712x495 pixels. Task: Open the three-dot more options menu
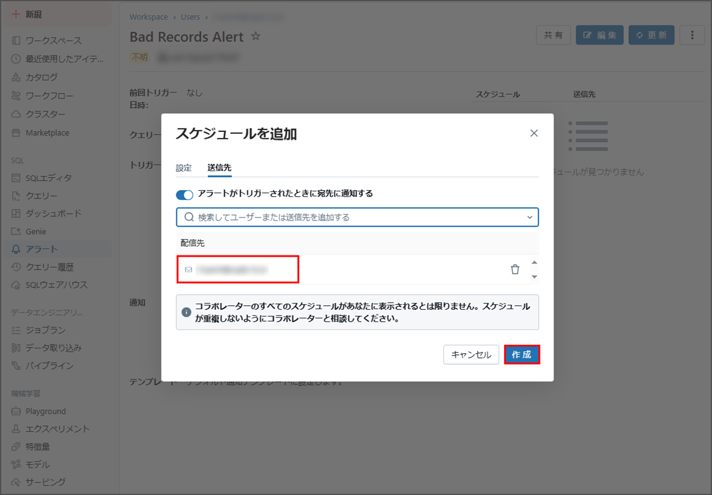point(692,35)
